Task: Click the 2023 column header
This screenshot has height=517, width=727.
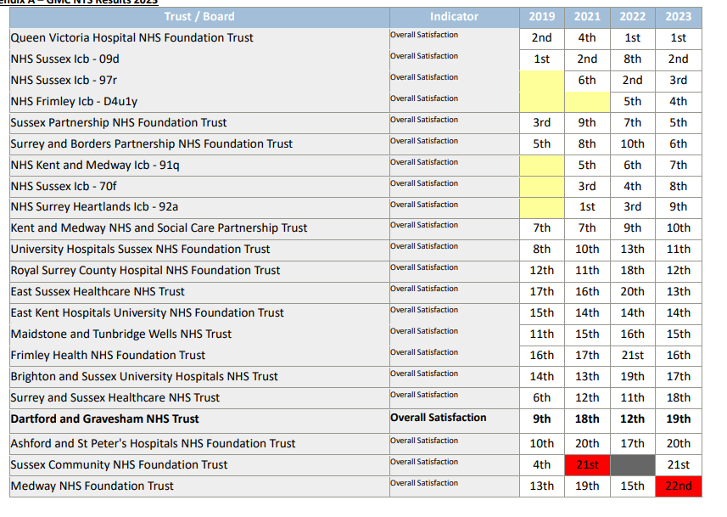Action: pos(677,16)
